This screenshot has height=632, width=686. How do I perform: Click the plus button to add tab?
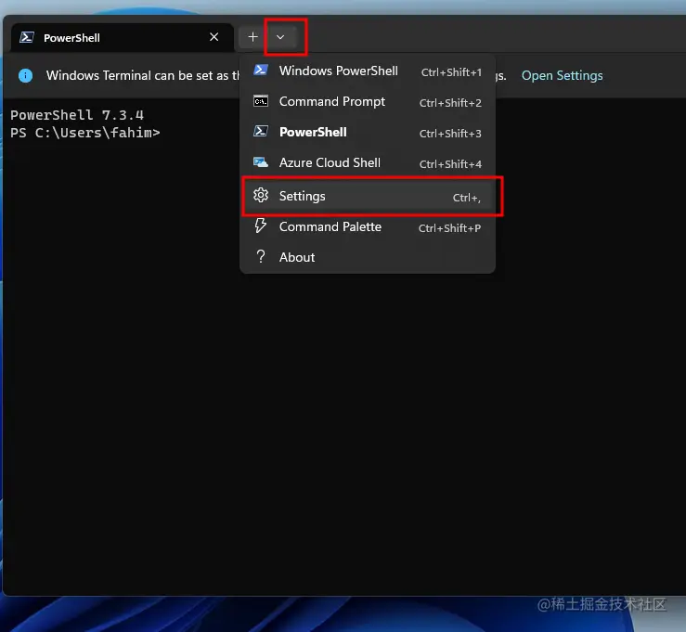pos(252,37)
